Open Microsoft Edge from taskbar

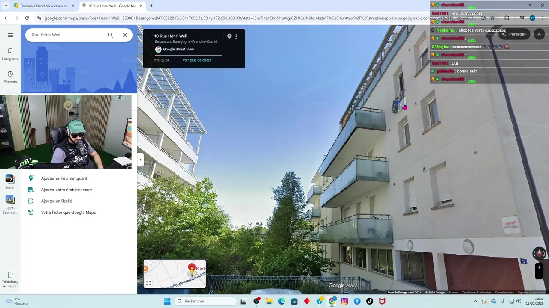[x=281, y=301]
